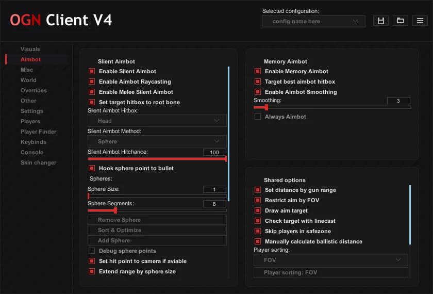Open the Overrides tab
Viewport: 433px width, 294px height.
click(x=34, y=90)
